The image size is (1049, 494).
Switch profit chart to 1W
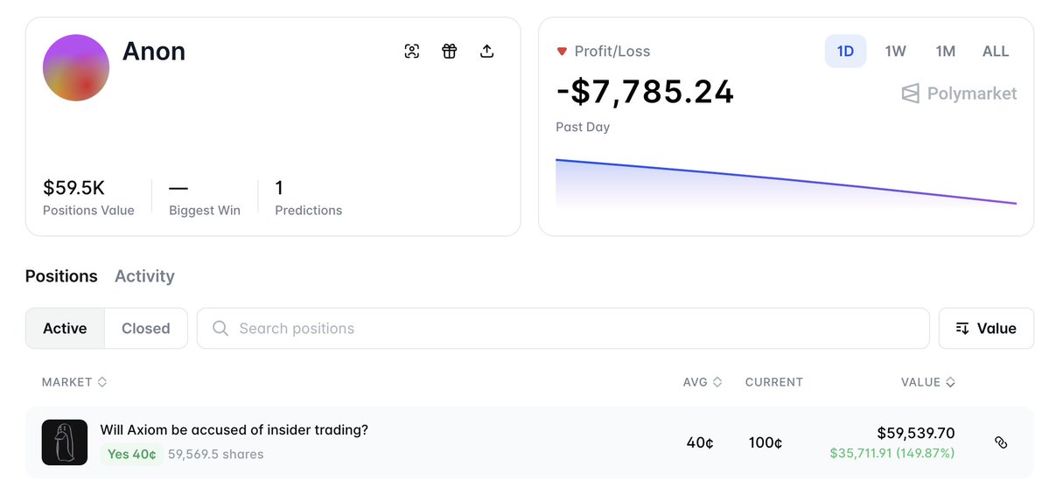895,51
